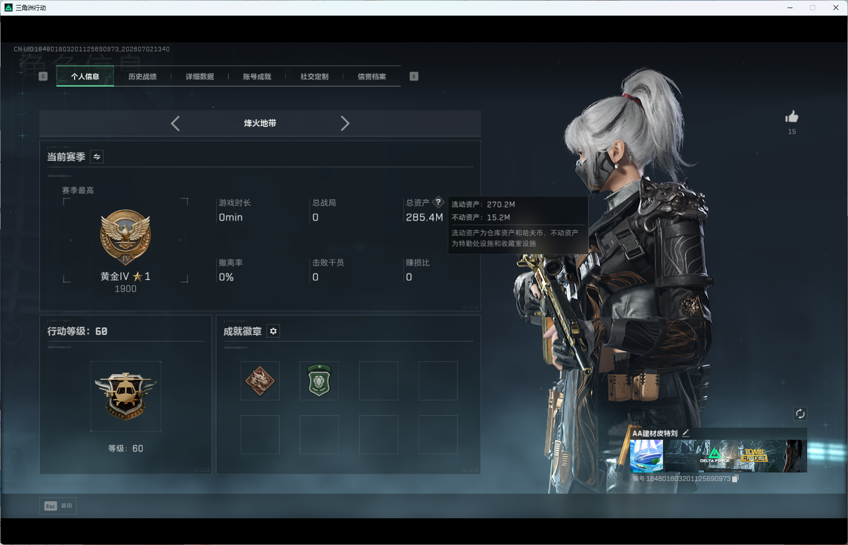
Task: Switch to previous game mode arrow
Action: click(175, 123)
